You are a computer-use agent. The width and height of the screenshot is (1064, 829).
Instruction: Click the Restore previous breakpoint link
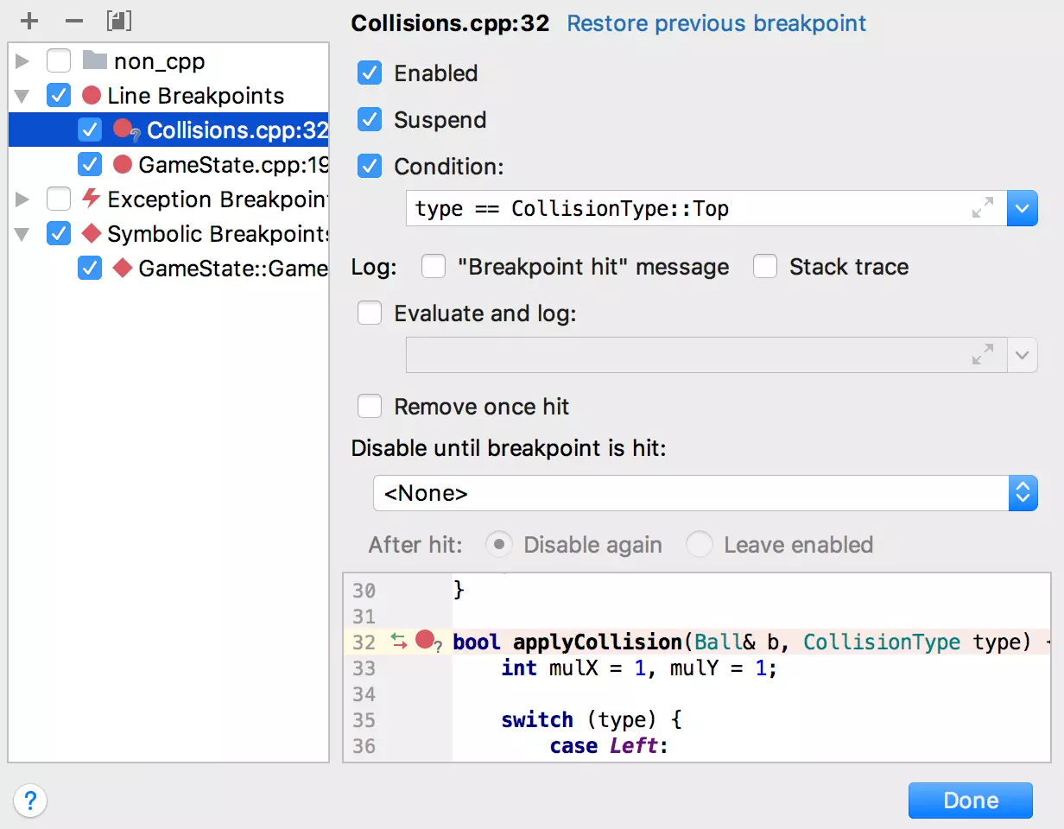[x=716, y=23]
